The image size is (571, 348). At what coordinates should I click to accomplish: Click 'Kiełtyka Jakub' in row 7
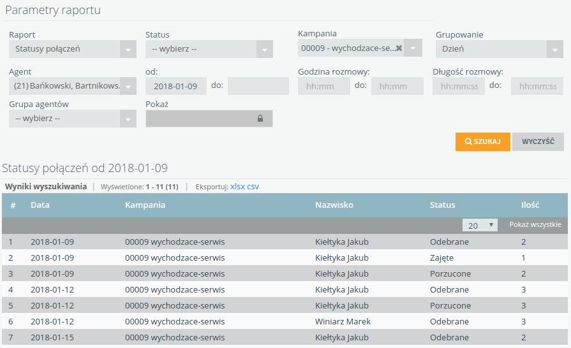pos(341,337)
